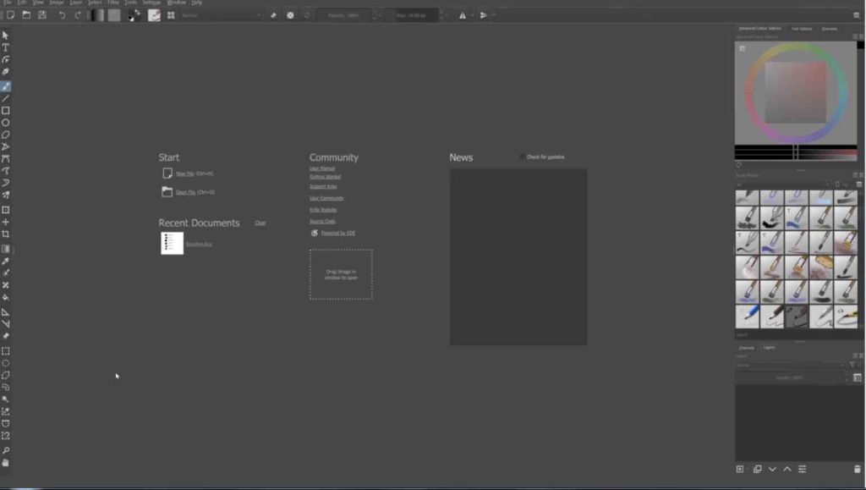Open the brush preset tag dropdown
This screenshot has height=490, width=866.
click(x=783, y=184)
